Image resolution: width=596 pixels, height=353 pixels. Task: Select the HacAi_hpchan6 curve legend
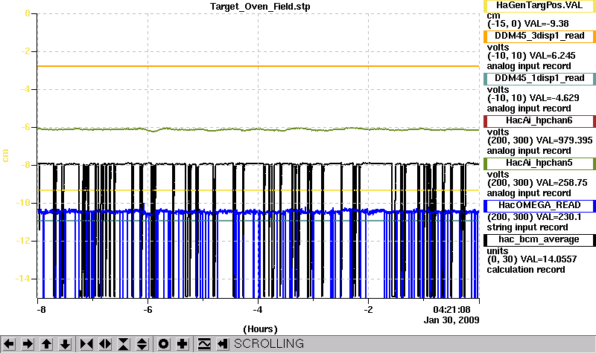539,121
